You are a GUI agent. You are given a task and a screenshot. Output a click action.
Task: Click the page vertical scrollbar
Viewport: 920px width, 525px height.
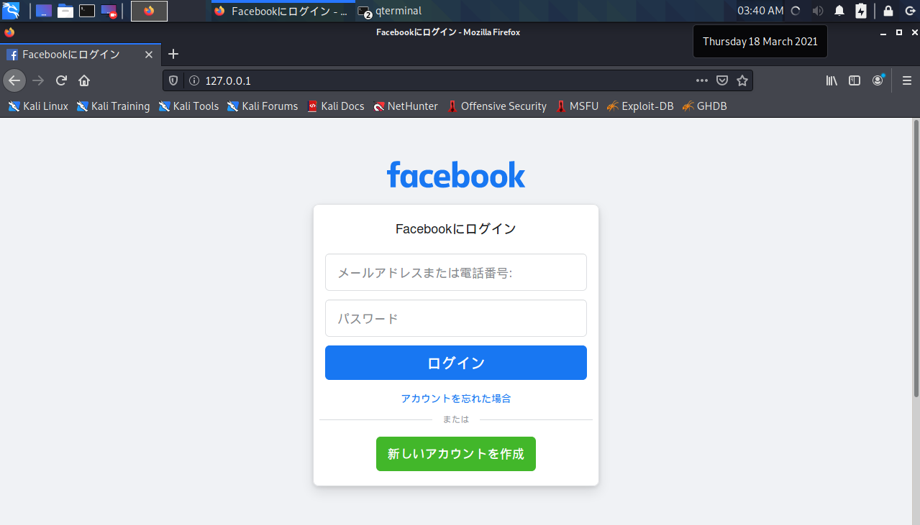(916, 259)
